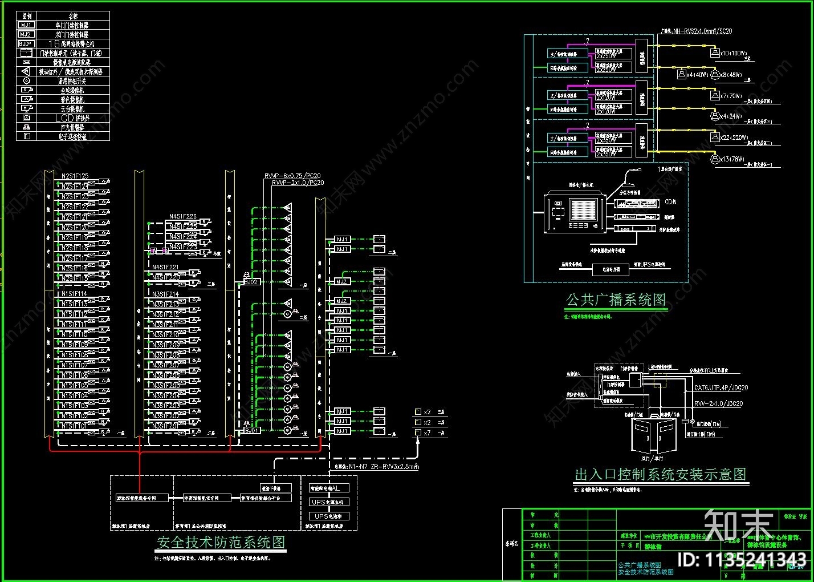Image resolution: width=814 pixels, height=582 pixels.
Task: Click the first 2x120W amplifier box
Action: click(x=613, y=95)
